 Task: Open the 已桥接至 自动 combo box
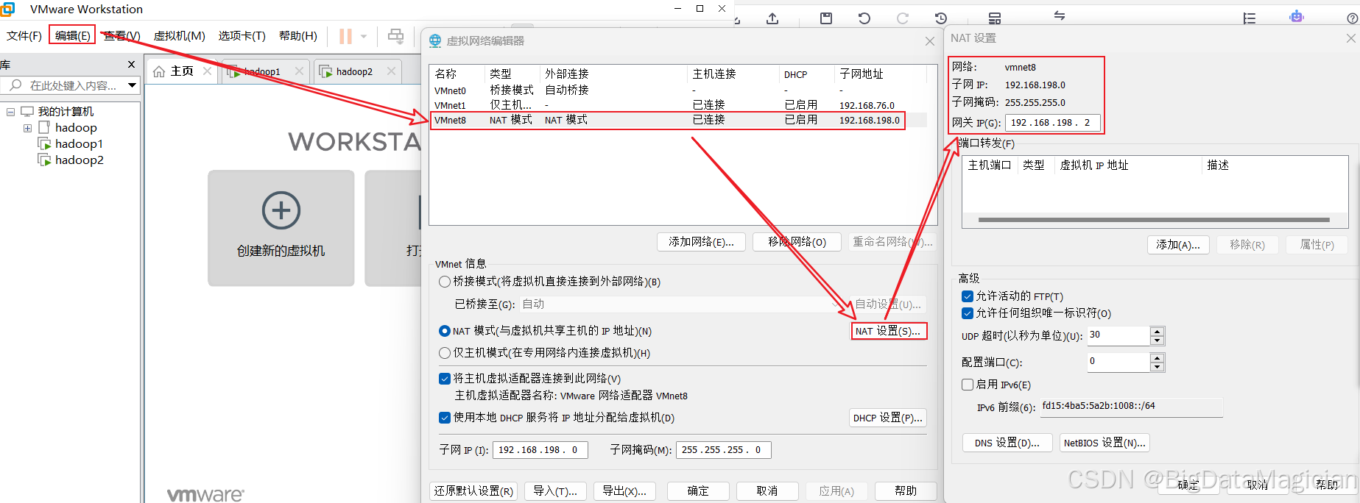(683, 304)
